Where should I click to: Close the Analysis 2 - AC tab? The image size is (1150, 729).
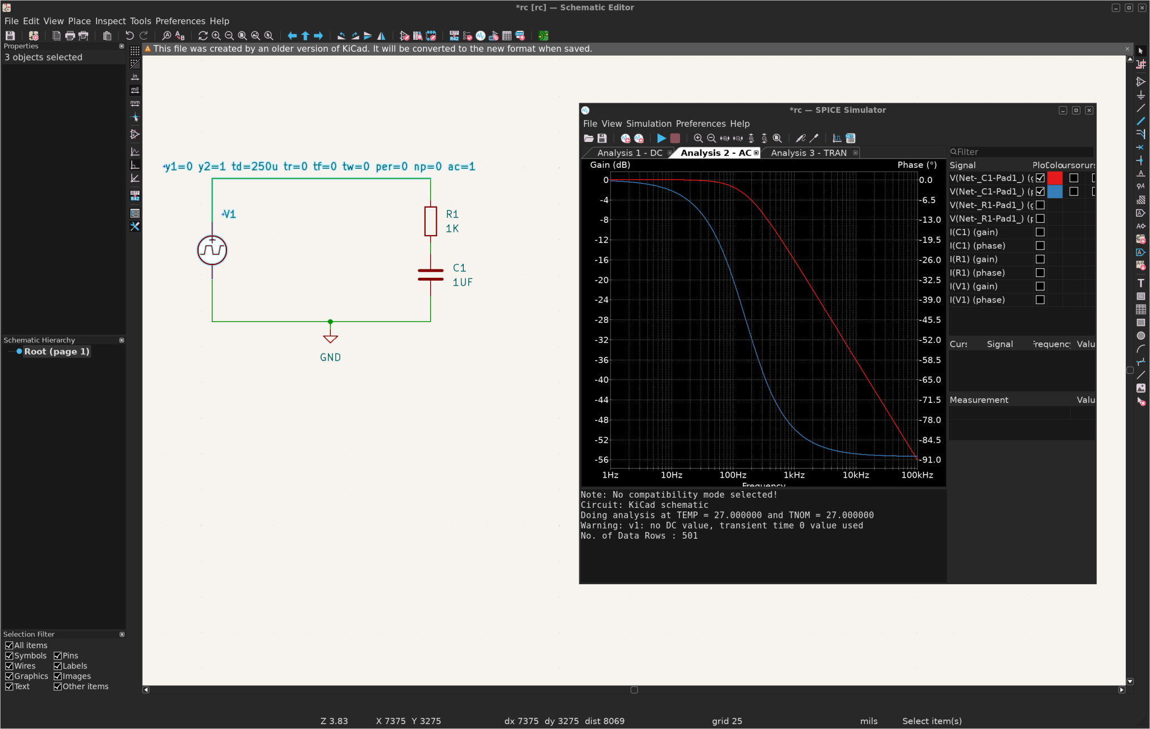coord(756,153)
